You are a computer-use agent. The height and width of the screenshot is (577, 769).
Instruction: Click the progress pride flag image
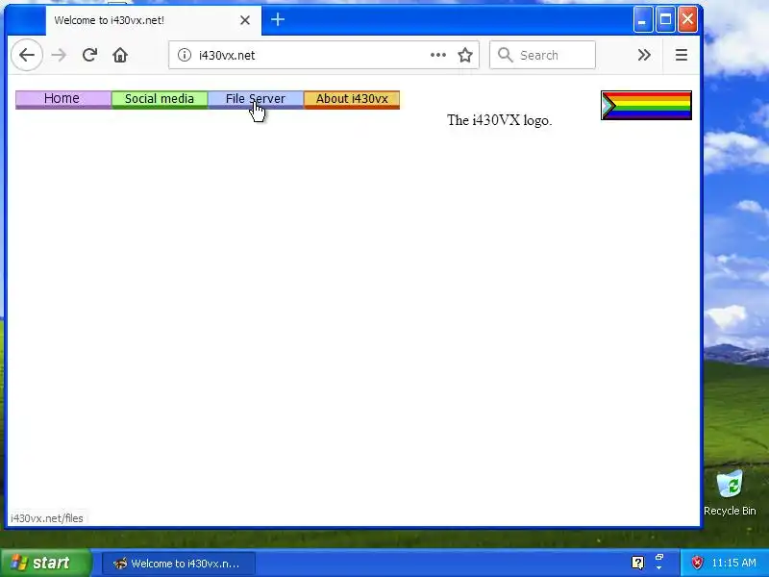point(646,105)
